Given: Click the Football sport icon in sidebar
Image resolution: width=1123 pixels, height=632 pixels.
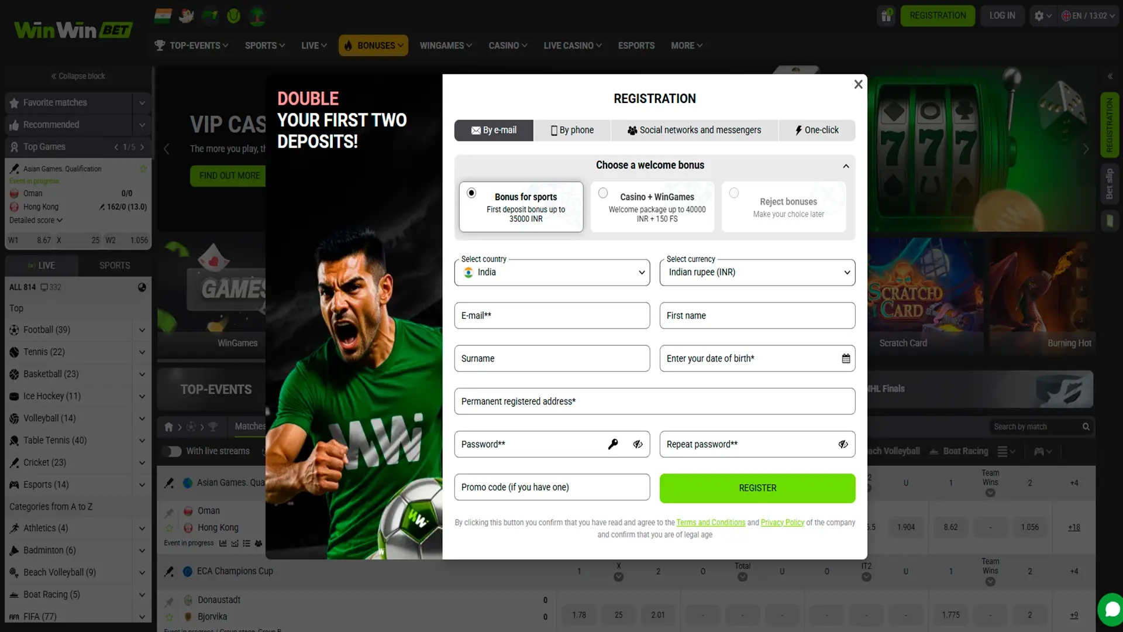Looking at the screenshot, I should click(14, 330).
